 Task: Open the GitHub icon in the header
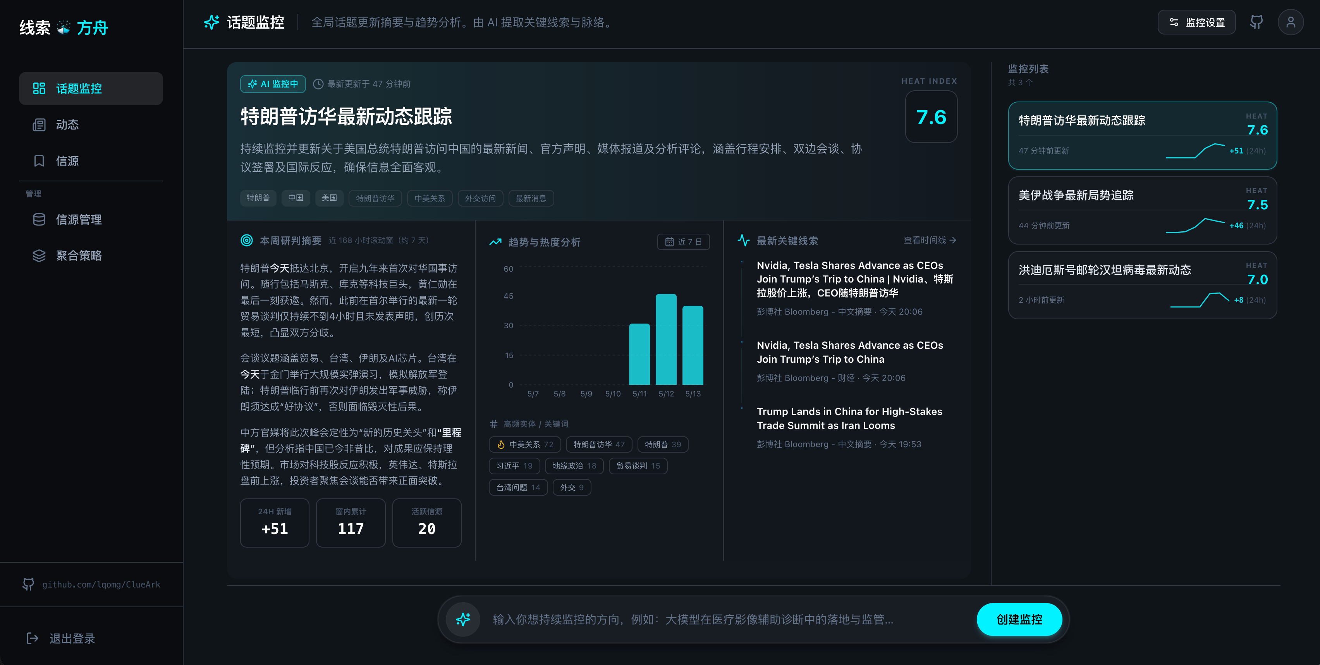click(x=1256, y=22)
